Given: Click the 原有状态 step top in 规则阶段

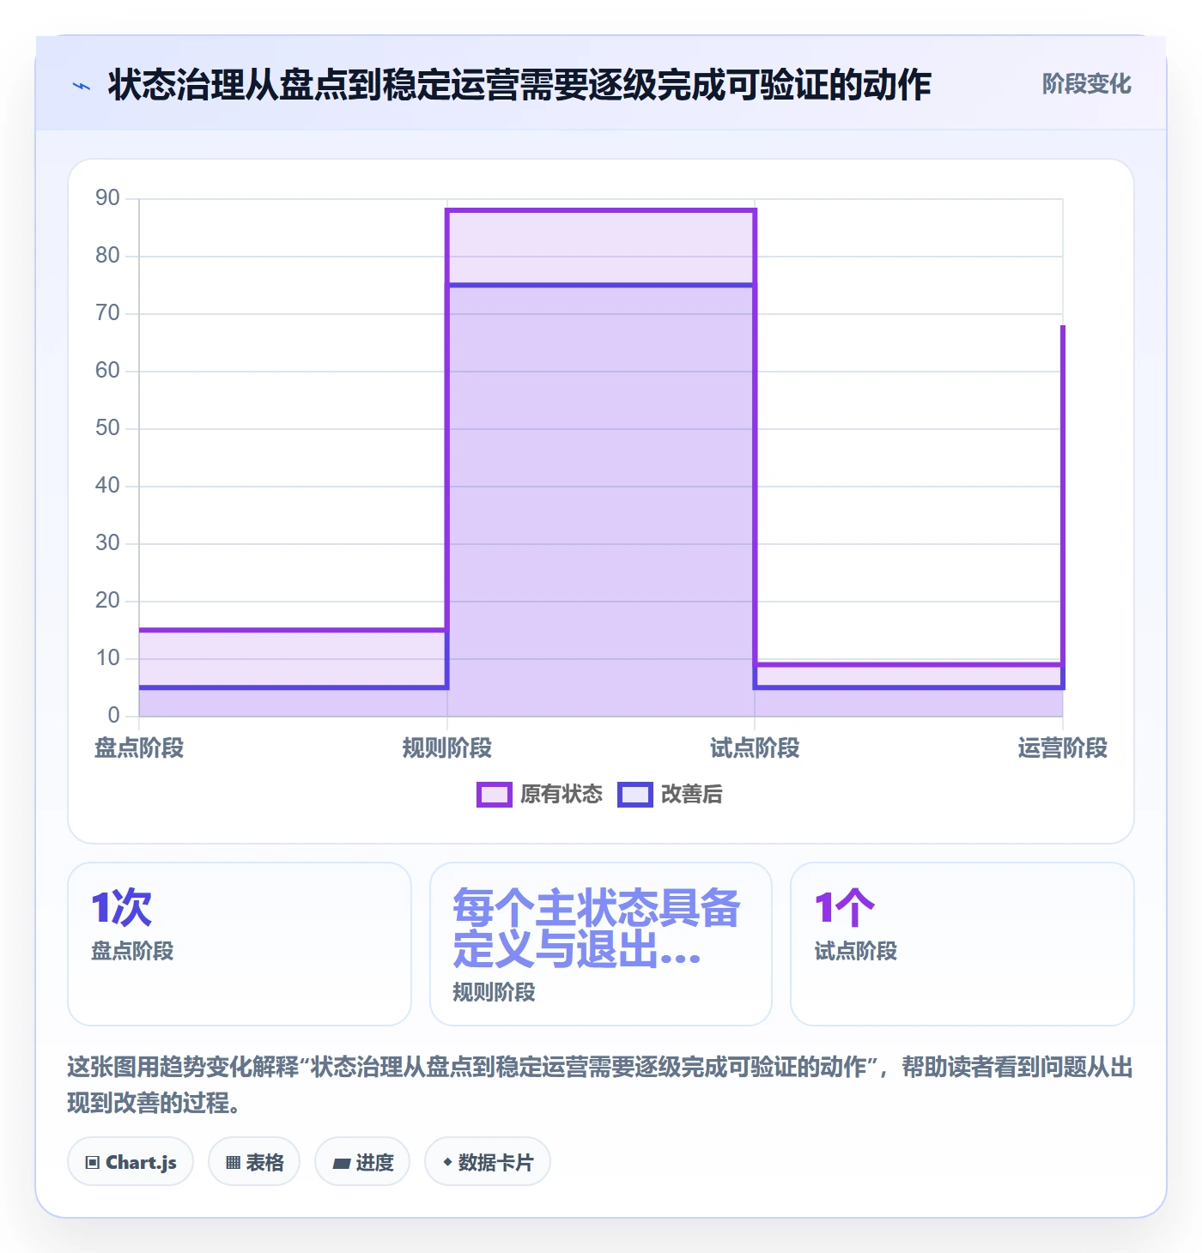Looking at the screenshot, I should [x=601, y=210].
